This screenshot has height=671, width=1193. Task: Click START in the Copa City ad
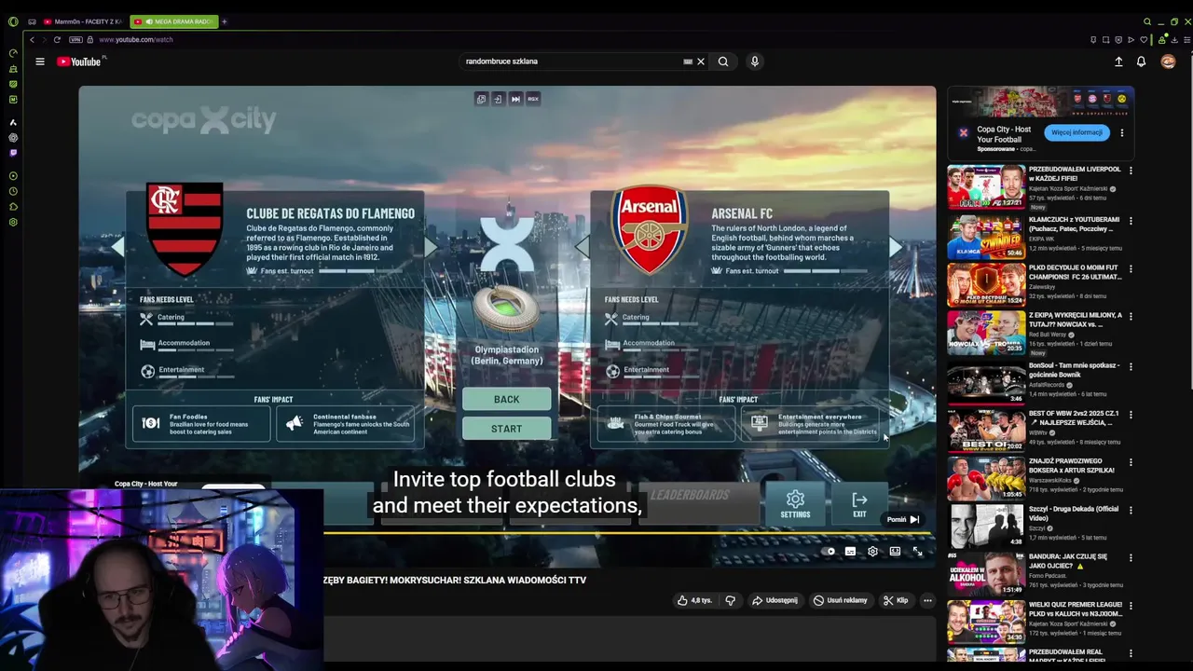pyautogui.click(x=507, y=429)
